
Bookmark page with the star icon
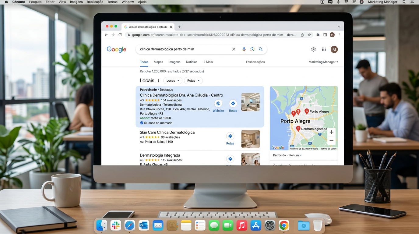(309, 35)
